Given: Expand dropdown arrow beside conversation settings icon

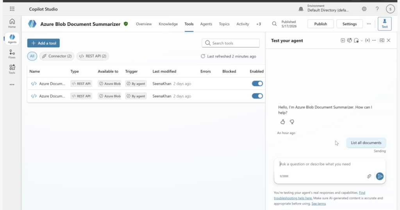Looking at the screenshot, I should 361,41.
